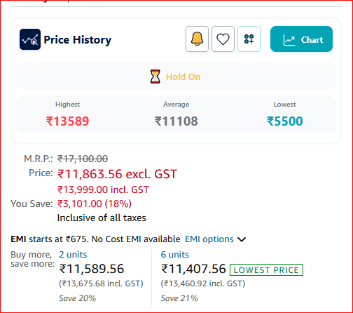The width and height of the screenshot is (353, 313).
Task: Click the Price History heading text
Action: point(78,40)
